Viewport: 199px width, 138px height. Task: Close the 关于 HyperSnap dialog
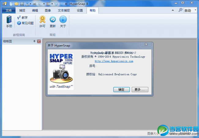coord(146,44)
